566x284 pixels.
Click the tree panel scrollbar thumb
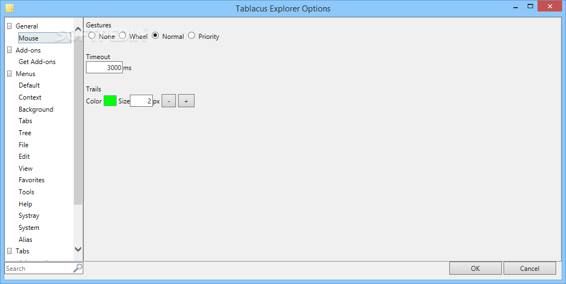78,119
